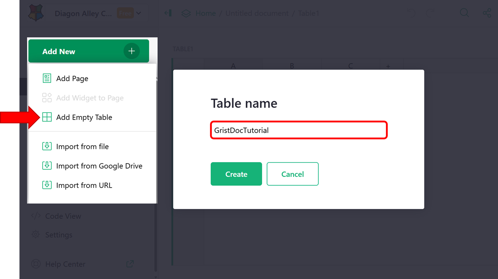
Task: Click inside the GristDocTutorial name field
Action: tap(298, 130)
